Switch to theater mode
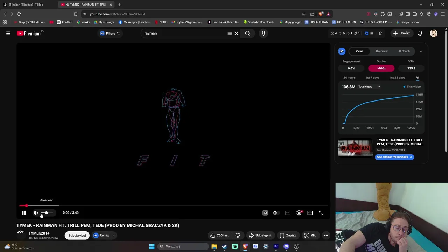This screenshot has width=448, height=252. [x=310, y=213]
